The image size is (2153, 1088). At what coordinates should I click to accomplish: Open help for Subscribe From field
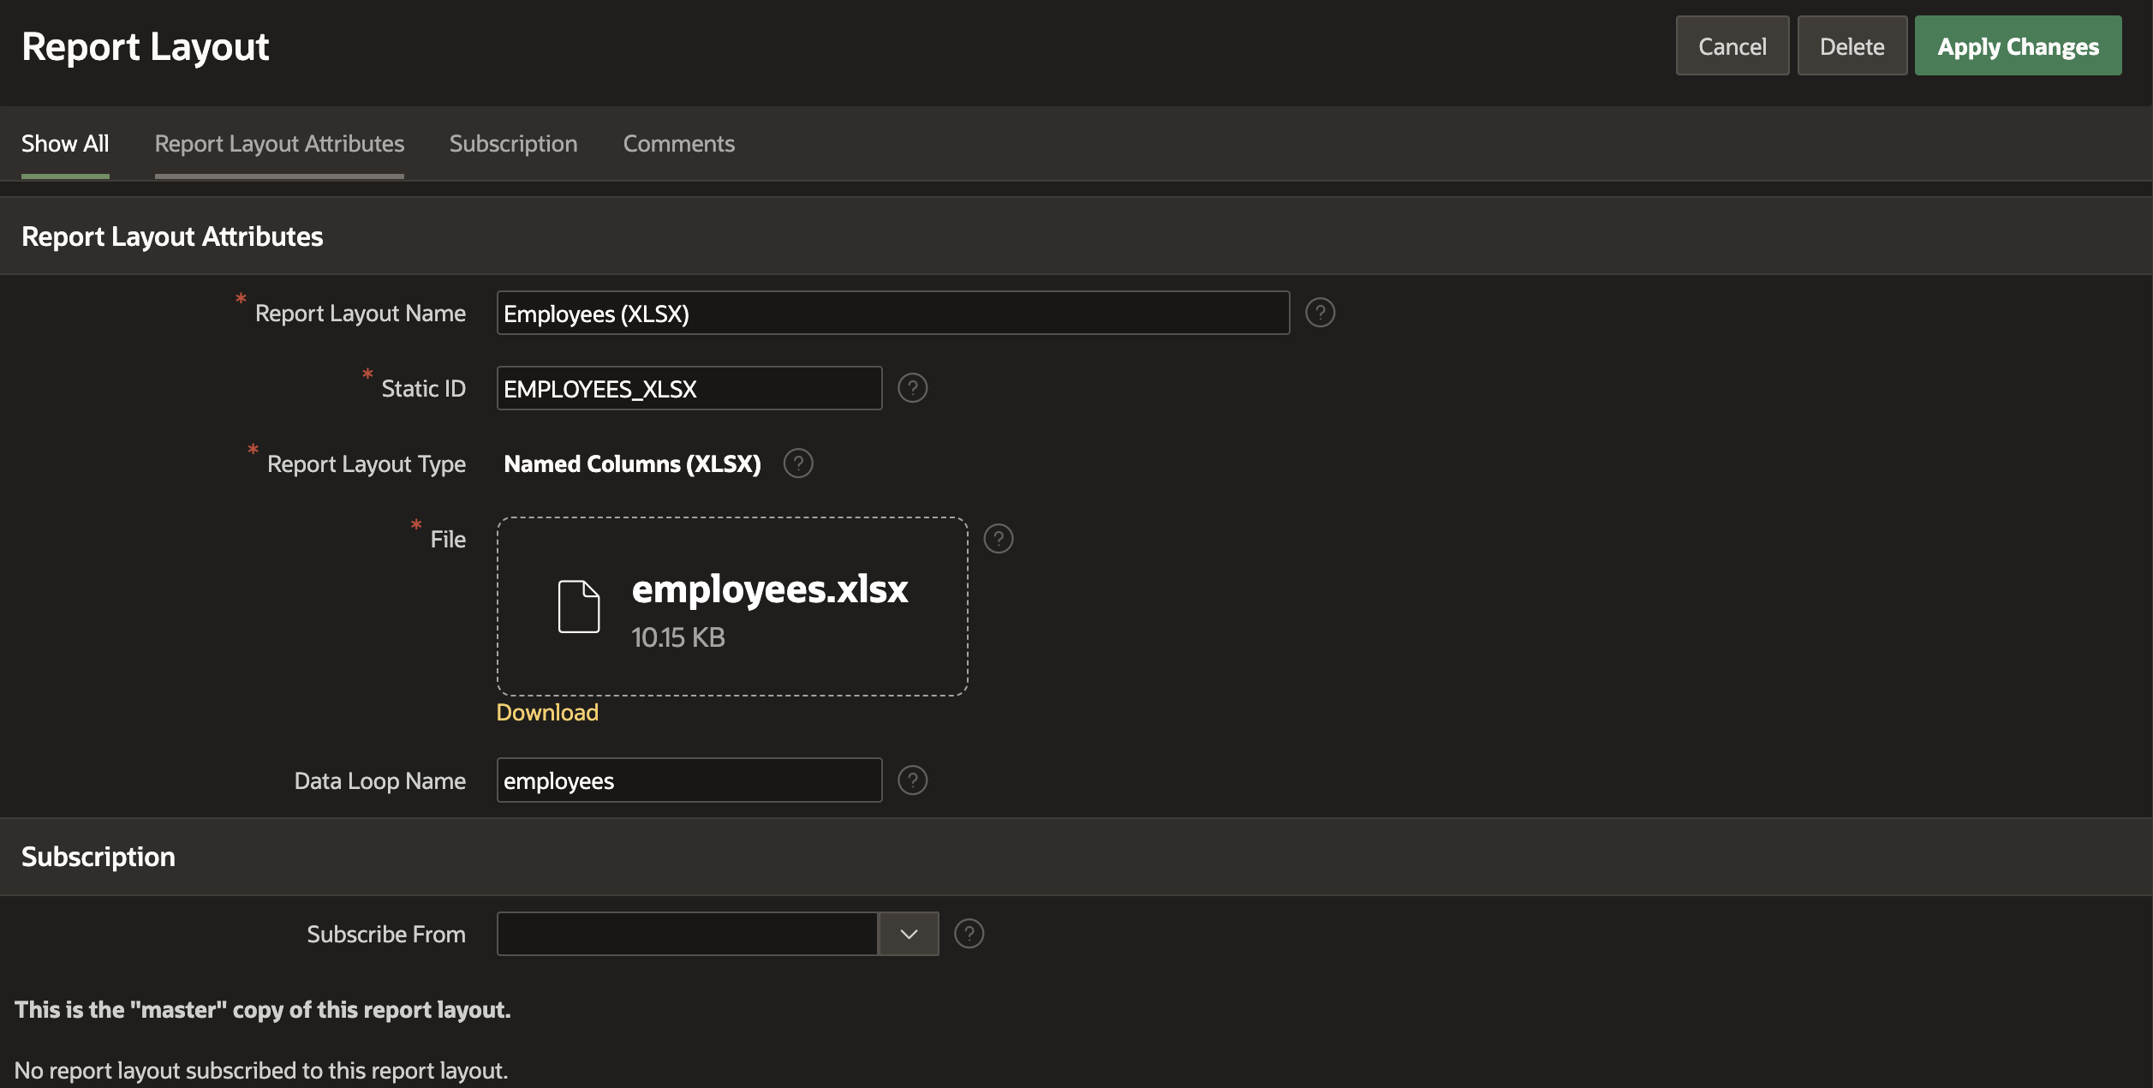[969, 934]
